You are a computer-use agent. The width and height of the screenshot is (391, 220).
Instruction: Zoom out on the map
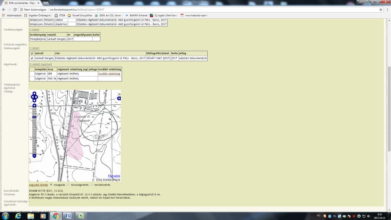(34, 156)
